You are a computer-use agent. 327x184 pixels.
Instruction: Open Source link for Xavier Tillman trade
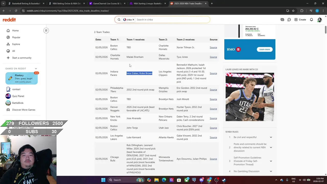pos(213,48)
